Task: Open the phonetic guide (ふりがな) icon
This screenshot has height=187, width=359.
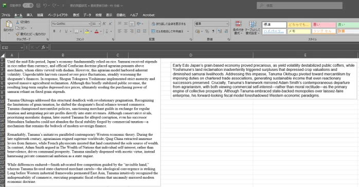Action: (x=106, y=31)
